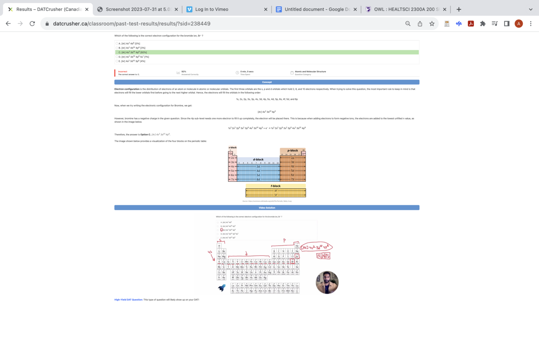Close the Screenshot 2023-07-31 tab

[176, 9]
